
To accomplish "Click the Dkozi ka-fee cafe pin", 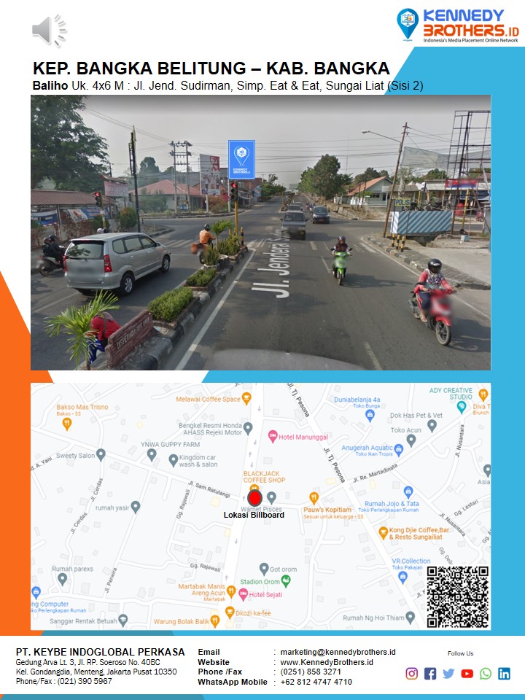I will (230, 612).
